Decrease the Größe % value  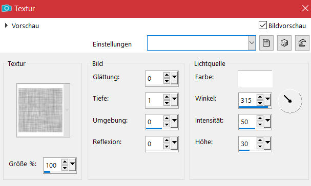[65, 168]
